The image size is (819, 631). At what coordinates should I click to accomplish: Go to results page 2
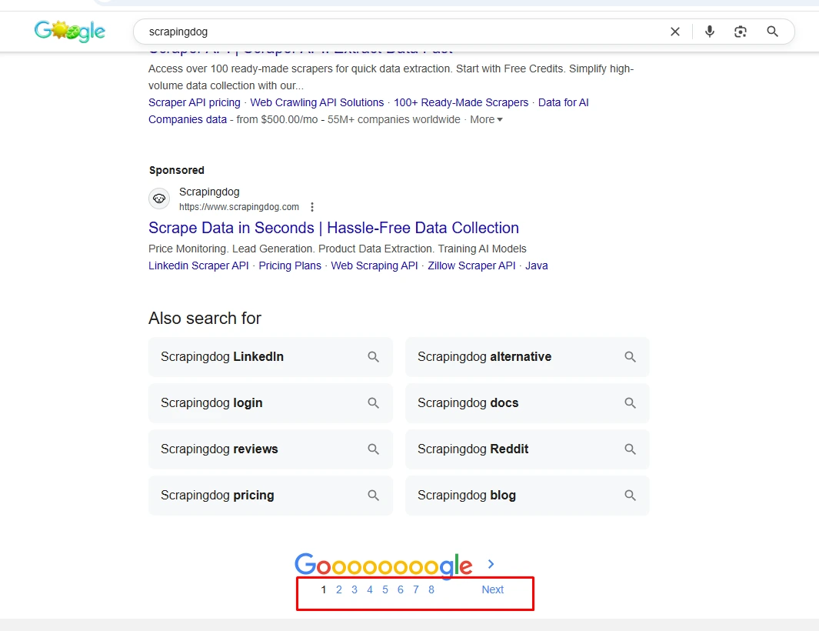tap(339, 589)
